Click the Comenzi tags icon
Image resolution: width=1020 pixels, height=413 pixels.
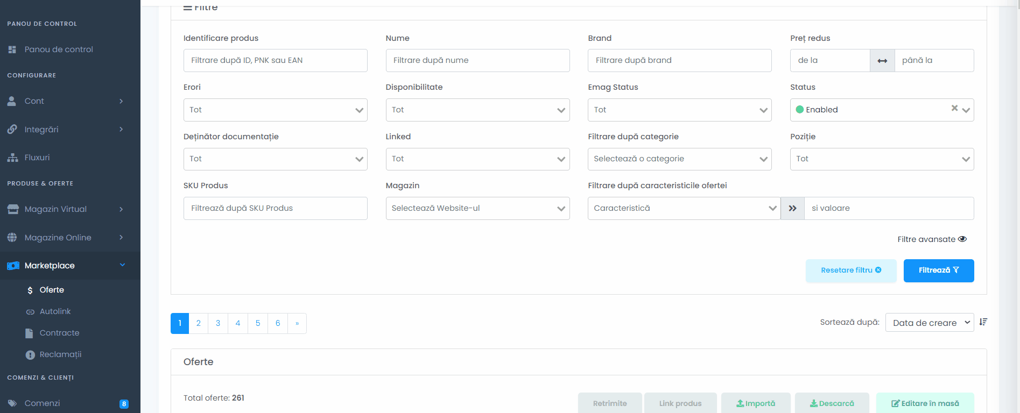12,403
